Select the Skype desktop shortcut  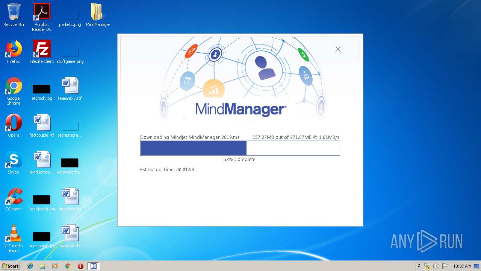pyautogui.click(x=14, y=163)
